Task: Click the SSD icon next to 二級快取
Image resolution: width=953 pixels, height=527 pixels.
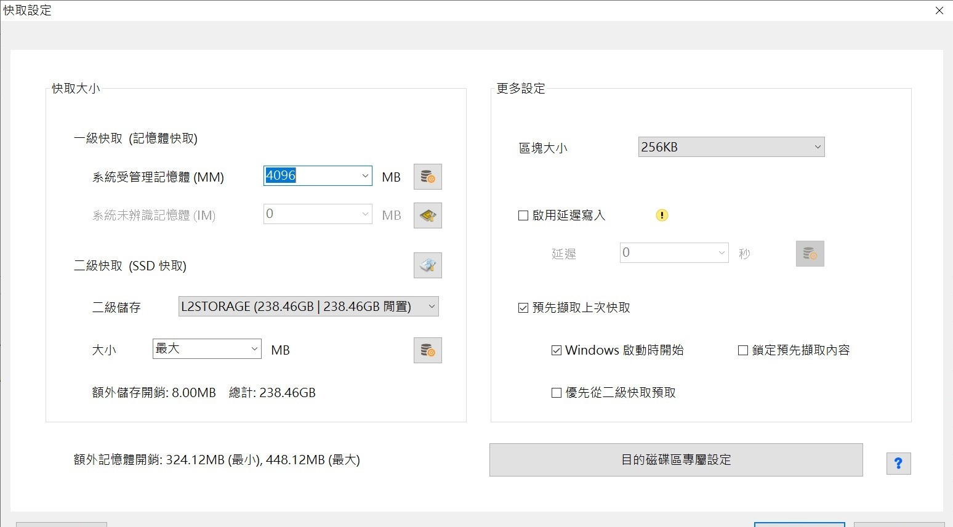Action: [x=427, y=266]
